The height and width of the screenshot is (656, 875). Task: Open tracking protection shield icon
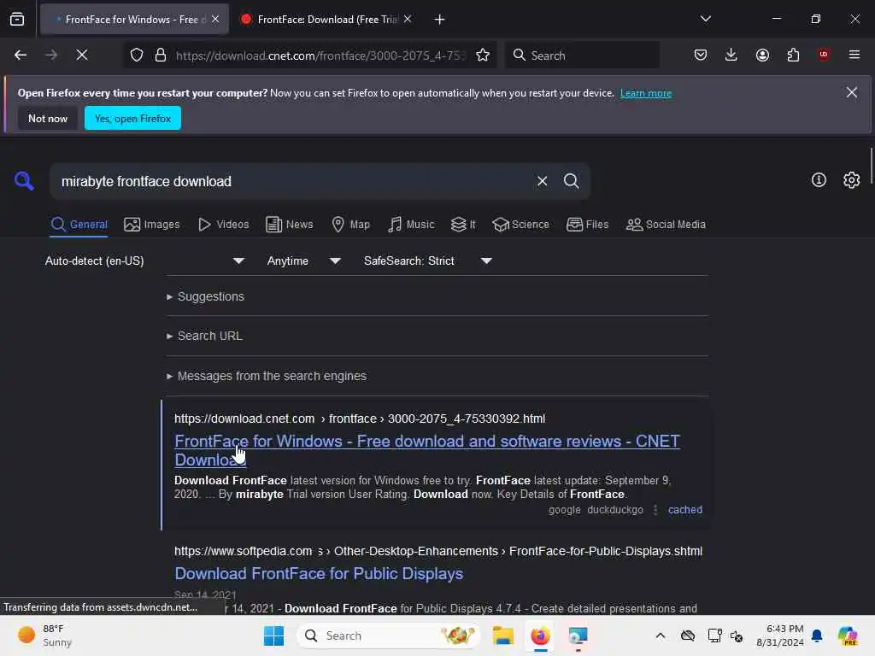click(x=137, y=55)
